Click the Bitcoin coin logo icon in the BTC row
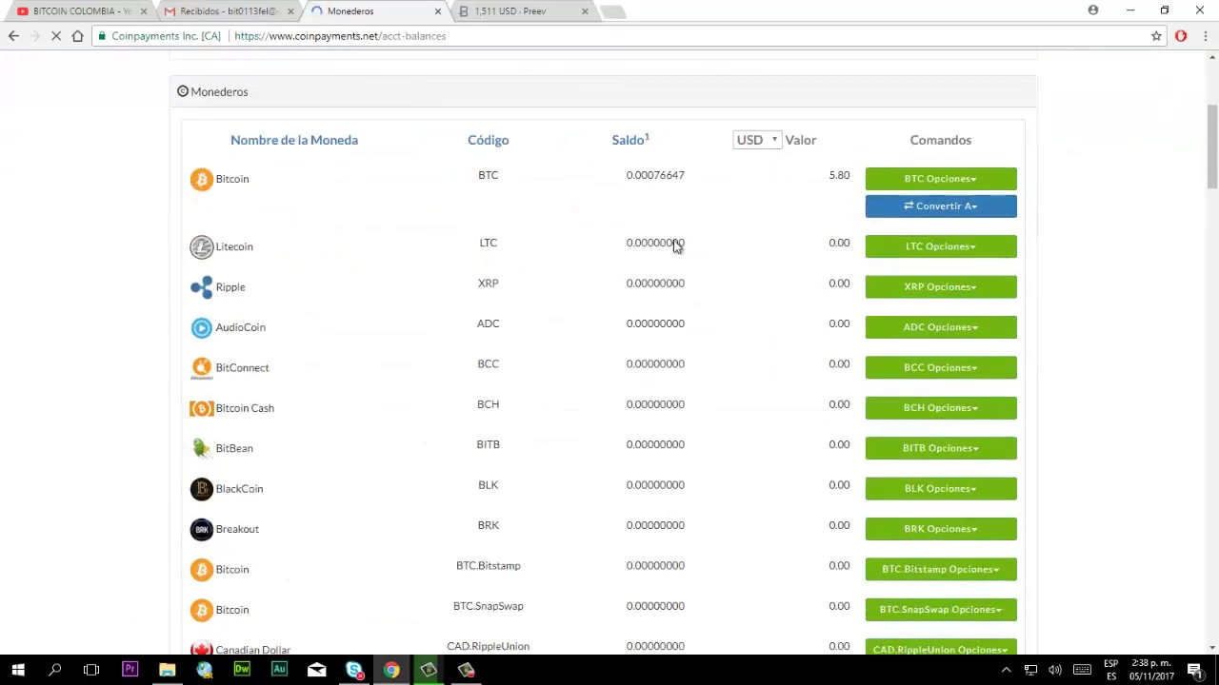The image size is (1219, 685). (x=201, y=180)
